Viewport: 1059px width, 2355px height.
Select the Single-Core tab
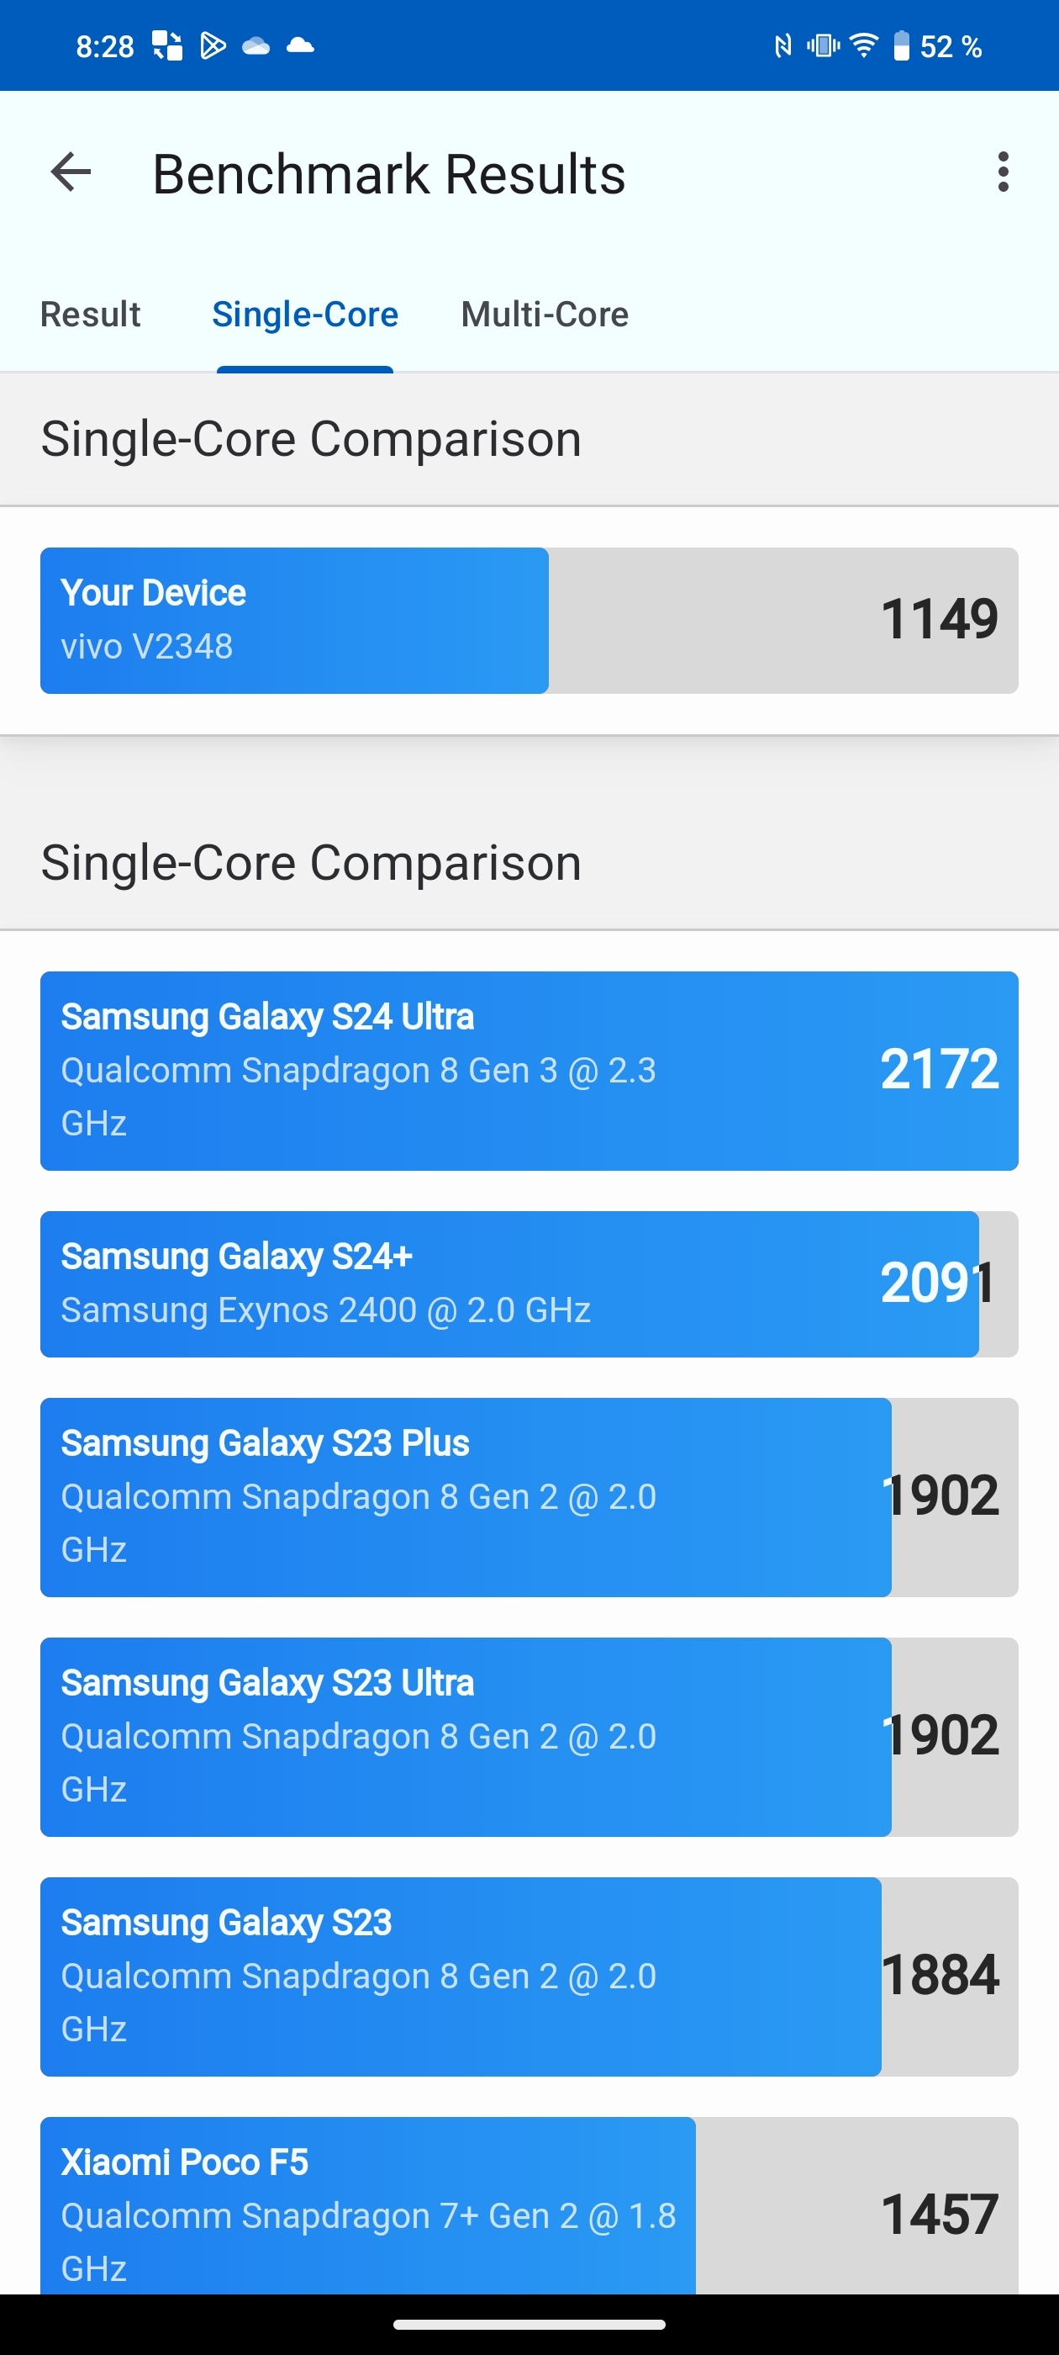click(x=305, y=315)
